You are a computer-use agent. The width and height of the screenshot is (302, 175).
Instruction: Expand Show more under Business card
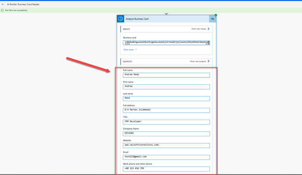130,50
